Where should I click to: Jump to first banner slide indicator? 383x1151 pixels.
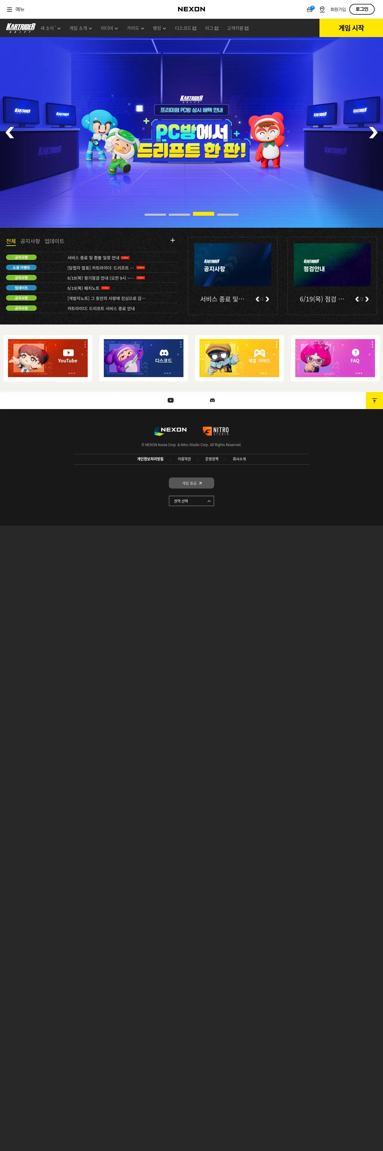pos(155,215)
